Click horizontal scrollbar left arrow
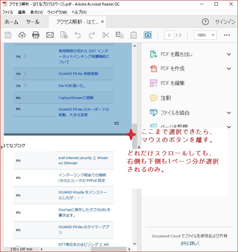This screenshot has height=252, width=238. pos(42,249)
